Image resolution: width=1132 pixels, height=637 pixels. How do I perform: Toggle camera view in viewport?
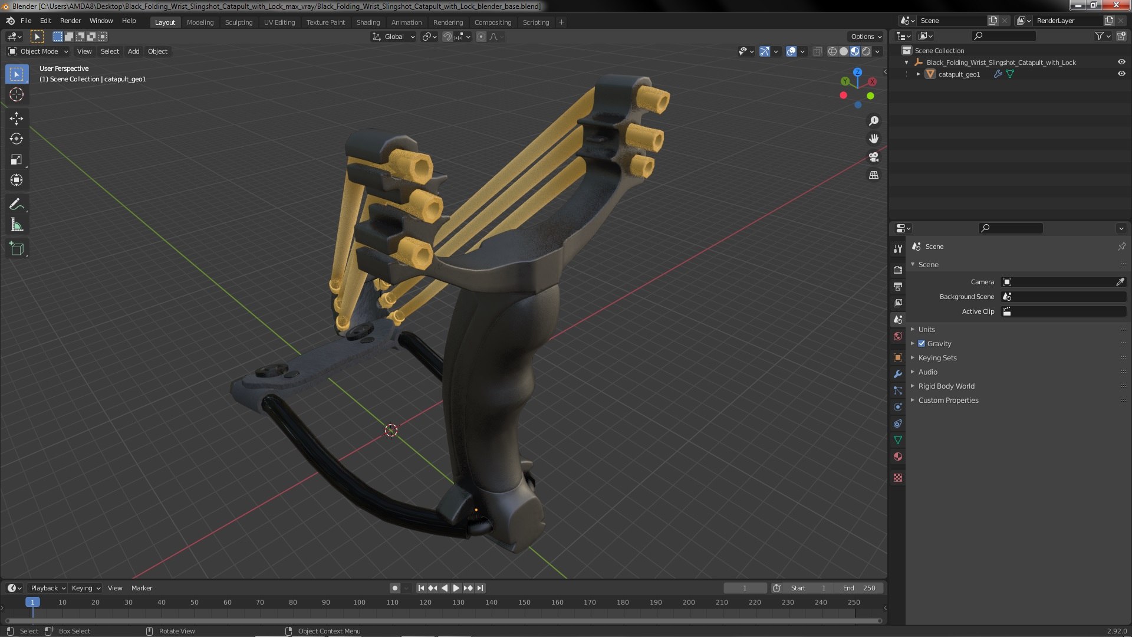874,157
